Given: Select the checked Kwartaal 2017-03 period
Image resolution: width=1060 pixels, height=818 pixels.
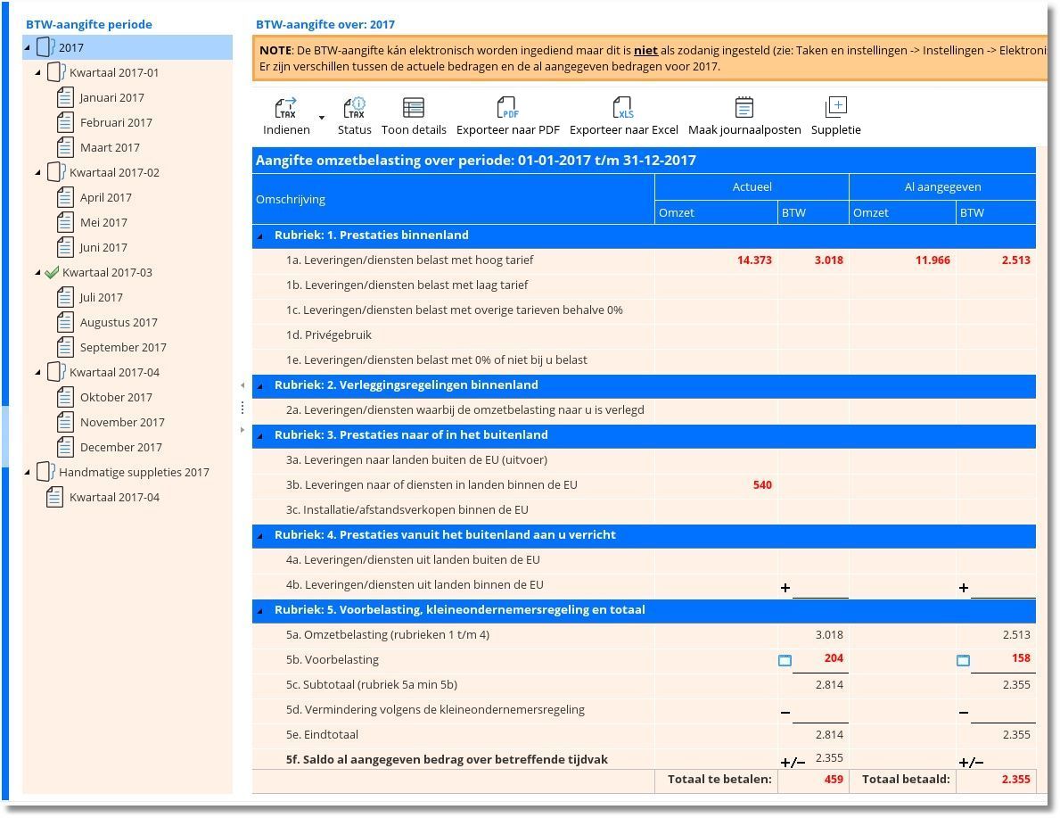Looking at the screenshot, I should coord(107,273).
